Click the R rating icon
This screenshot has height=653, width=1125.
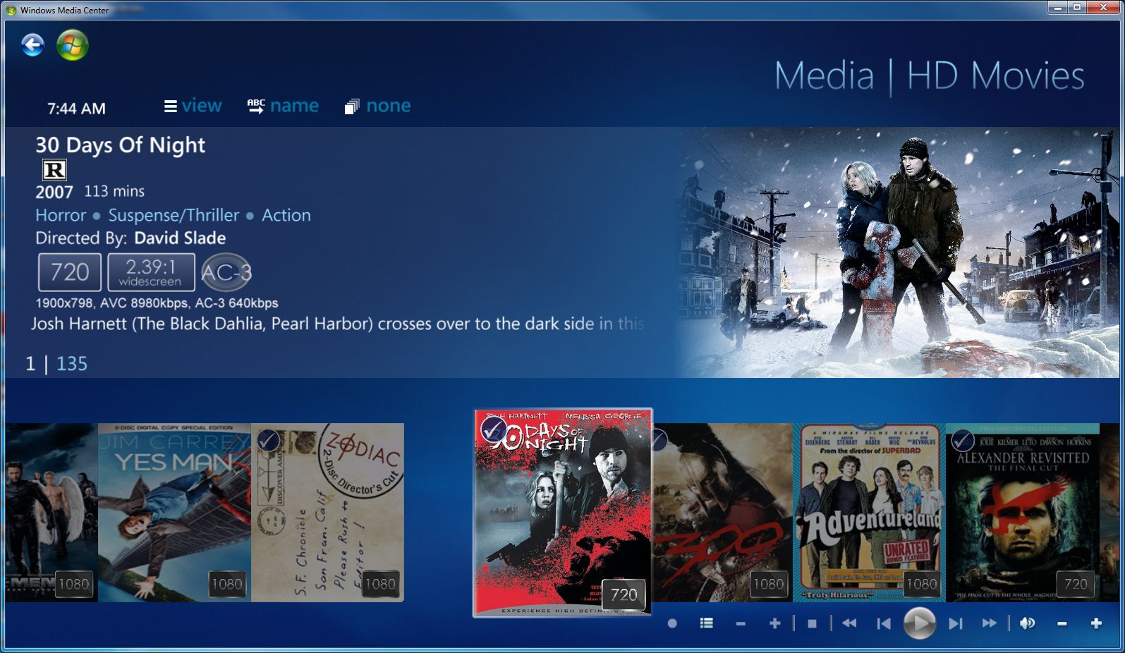[54, 170]
